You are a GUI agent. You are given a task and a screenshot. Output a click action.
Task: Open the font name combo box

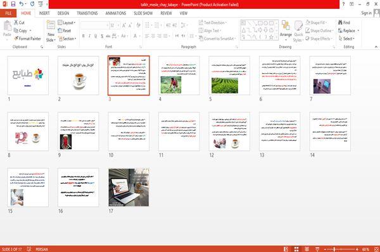94,25
